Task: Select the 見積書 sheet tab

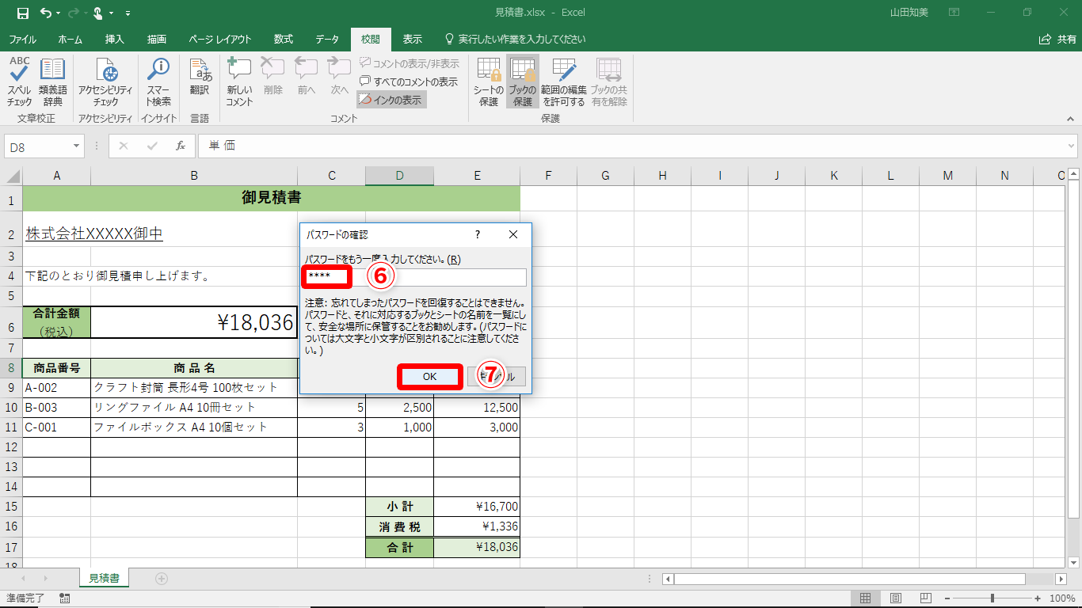Action: coord(104,579)
